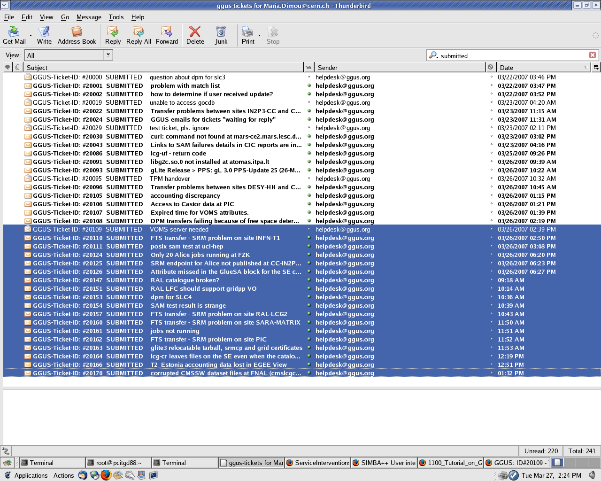Expand the Get Mail dropdown arrow

tap(31, 36)
